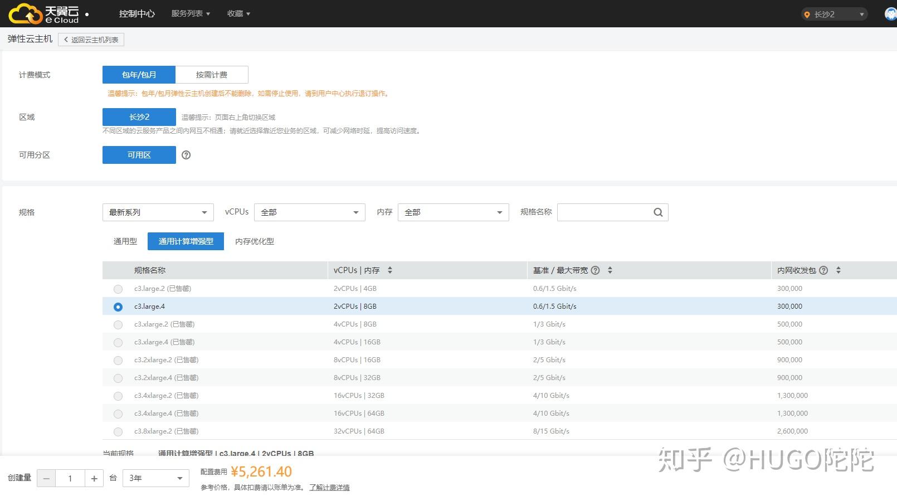
Task: Select the c3.xlarge.4 radio button
Action: (118, 342)
